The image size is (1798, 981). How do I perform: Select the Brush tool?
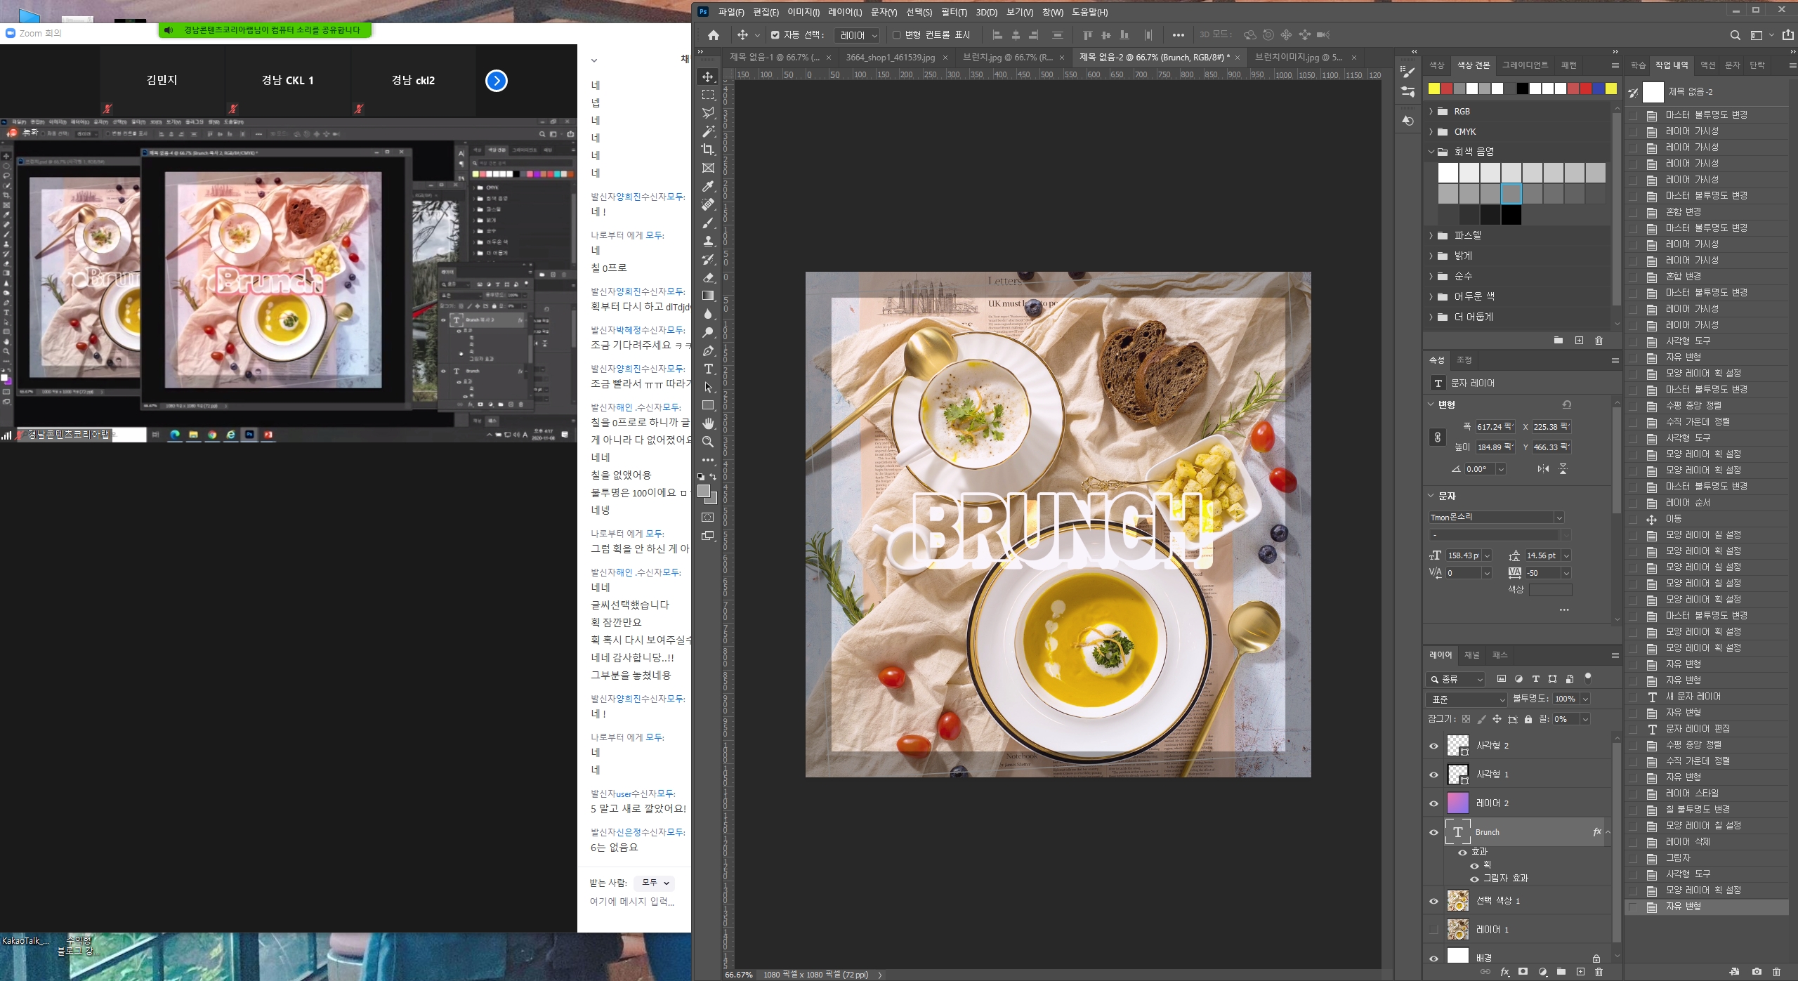click(708, 223)
